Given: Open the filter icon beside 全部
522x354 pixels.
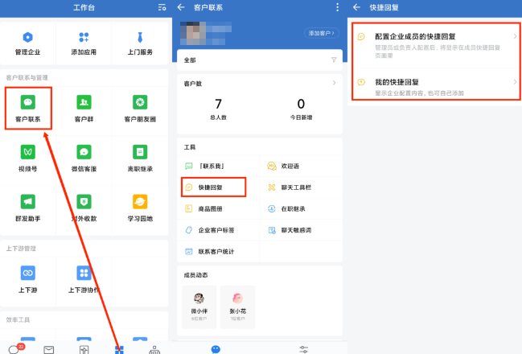Looking at the screenshot, I should click(334, 60).
